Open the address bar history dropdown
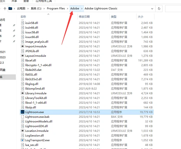 (152, 8)
